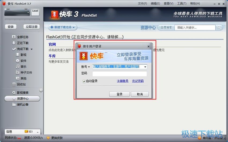This screenshot has width=228, height=142.
Task: Open the 音乐 music note icon
Action: [17, 67]
